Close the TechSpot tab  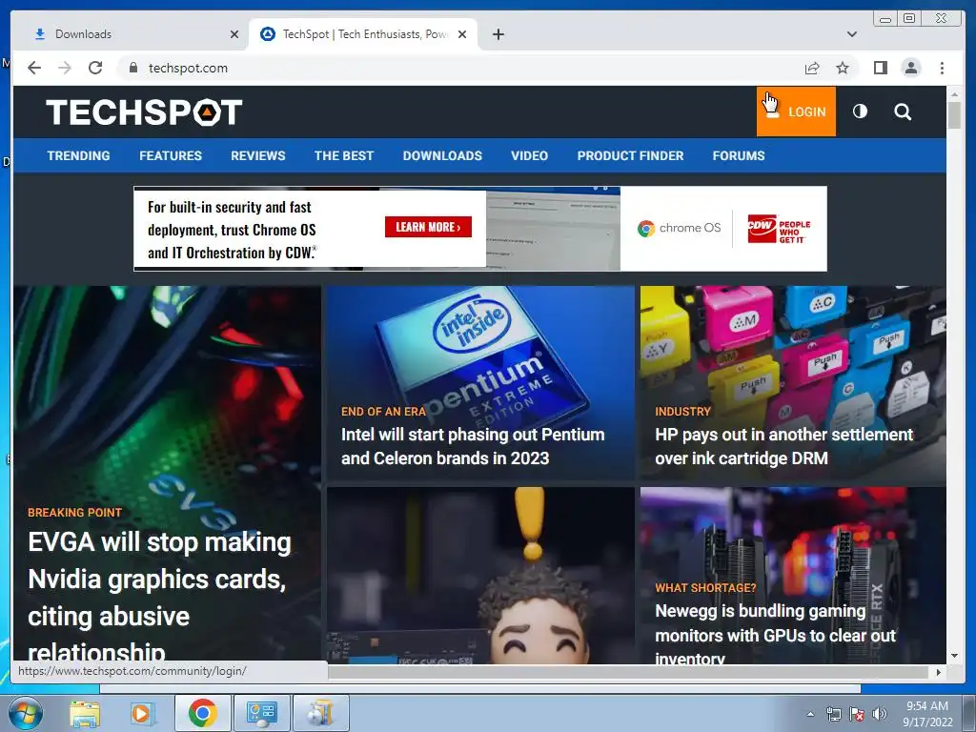tap(462, 34)
